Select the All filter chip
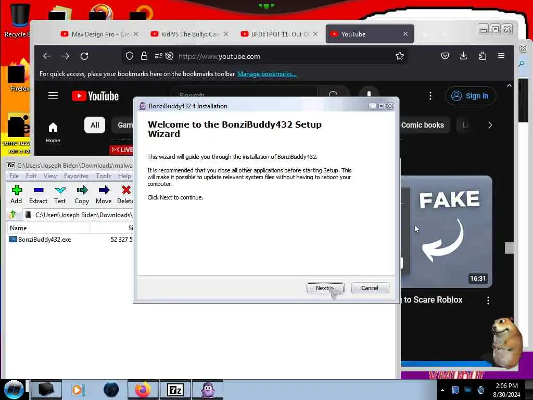The image size is (533, 400). pos(95,125)
